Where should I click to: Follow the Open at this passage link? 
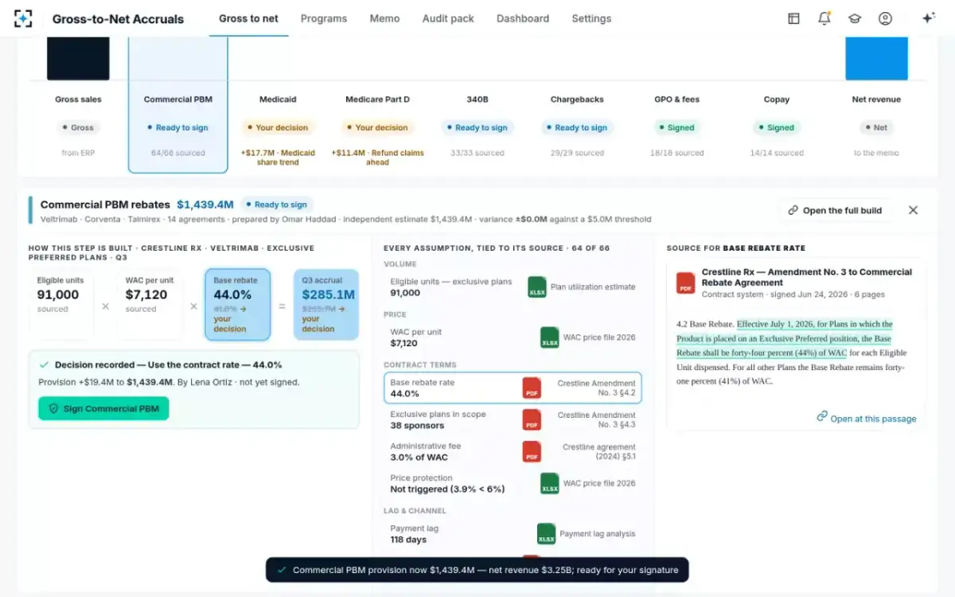pos(867,418)
